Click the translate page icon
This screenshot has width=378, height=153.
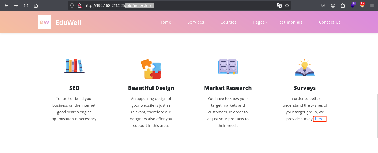(x=279, y=5)
